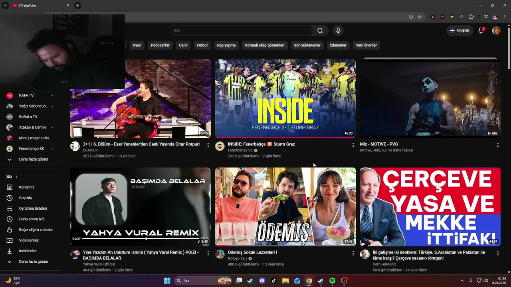Select the Rap yapma filter chip
511x287 pixels.
(x=226, y=45)
